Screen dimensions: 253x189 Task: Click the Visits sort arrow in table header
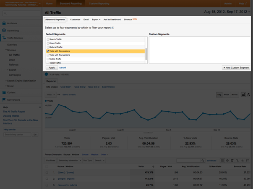153,166
